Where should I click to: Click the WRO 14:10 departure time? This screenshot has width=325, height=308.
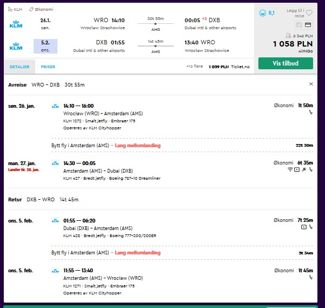click(109, 20)
